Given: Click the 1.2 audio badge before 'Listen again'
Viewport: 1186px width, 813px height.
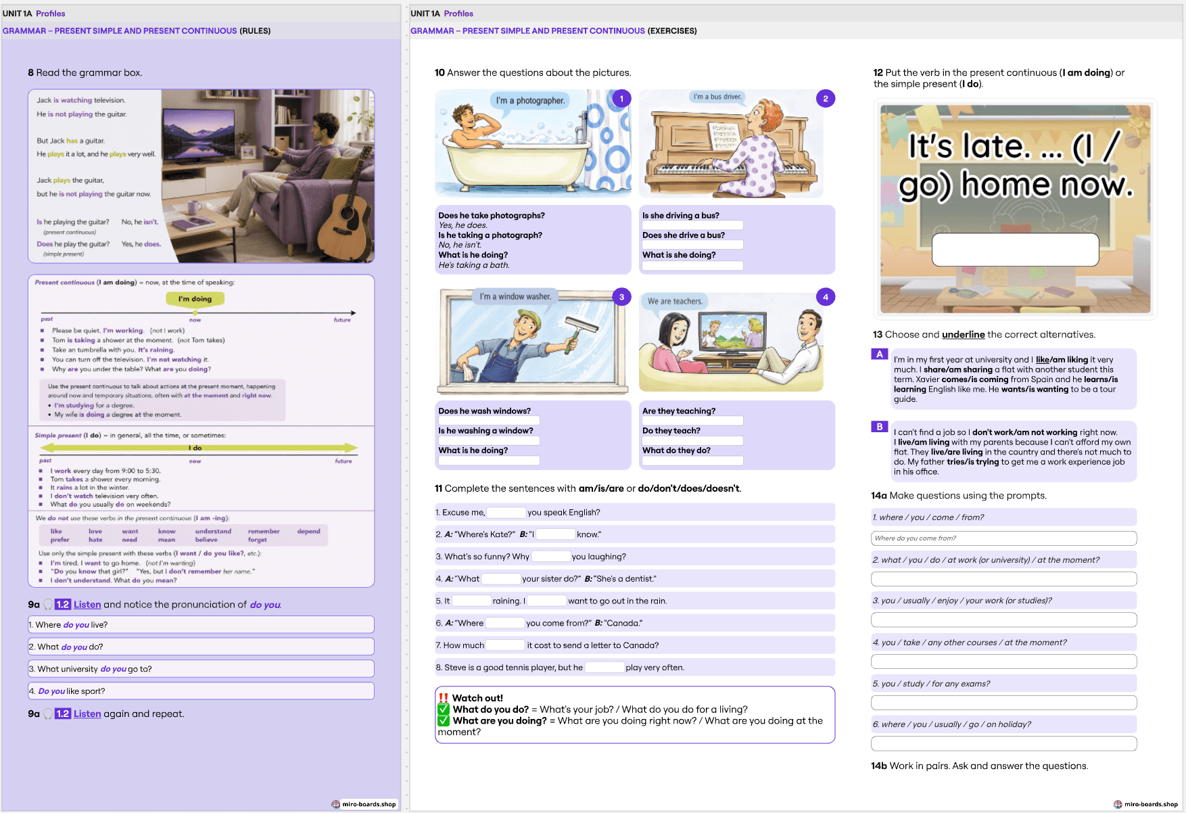Looking at the screenshot, I should [x=63, y=714].
